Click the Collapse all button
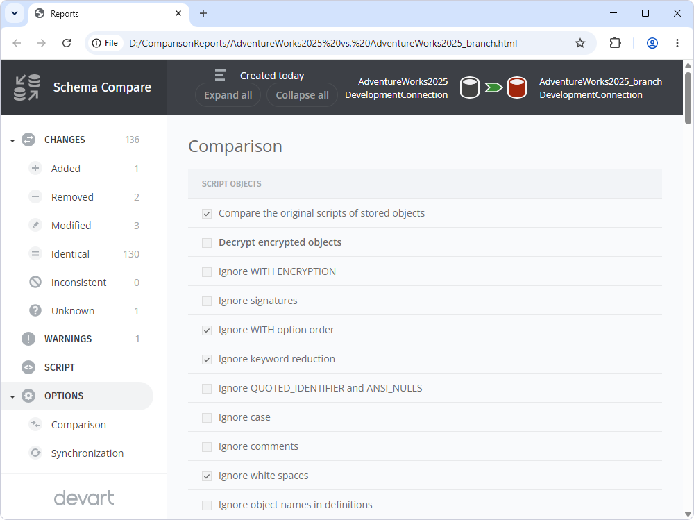 tap(303, 95)
